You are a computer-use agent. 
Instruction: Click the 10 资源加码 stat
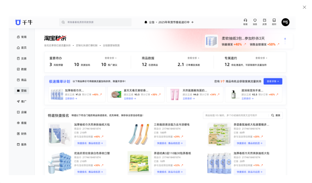(x=82, y=65)
